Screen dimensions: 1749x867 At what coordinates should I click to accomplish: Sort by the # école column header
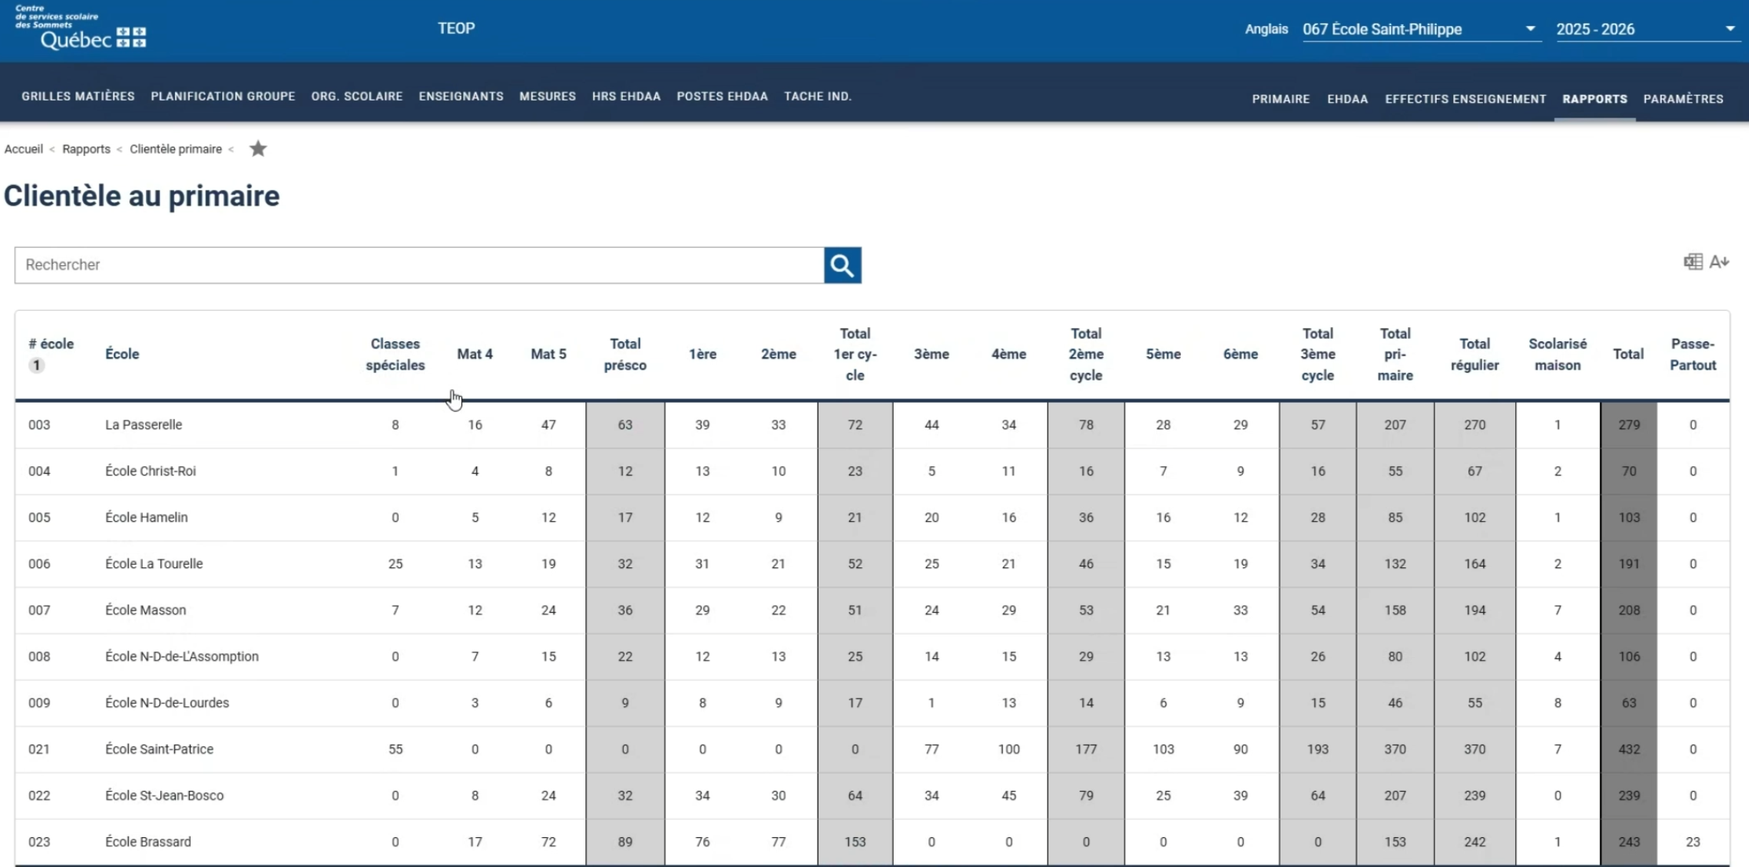[x=51, y=344]
